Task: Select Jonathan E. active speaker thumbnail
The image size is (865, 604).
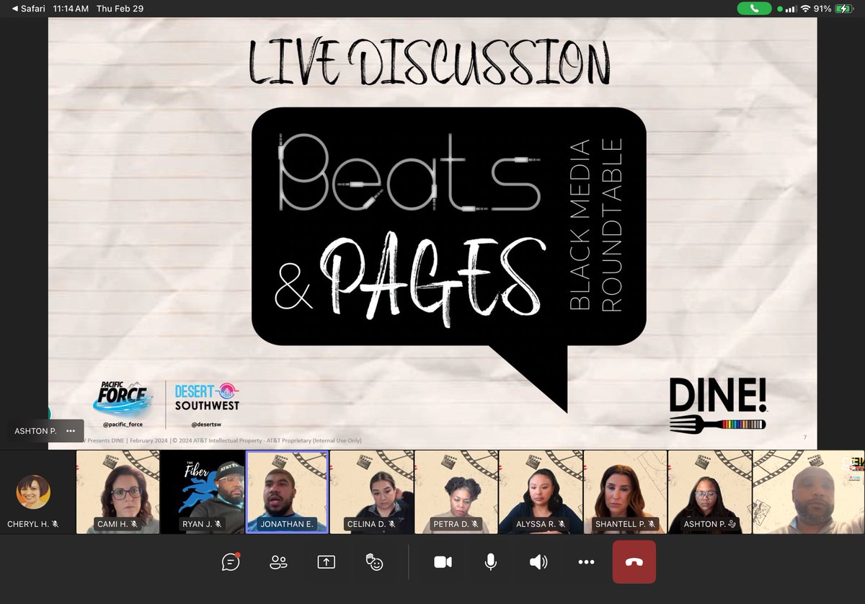Action: click(x=287, y=492)
